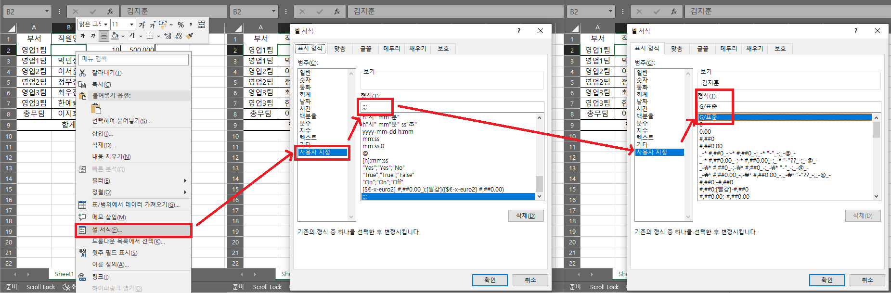Click merge and center icon in mini toolbar

coord(202,24)
